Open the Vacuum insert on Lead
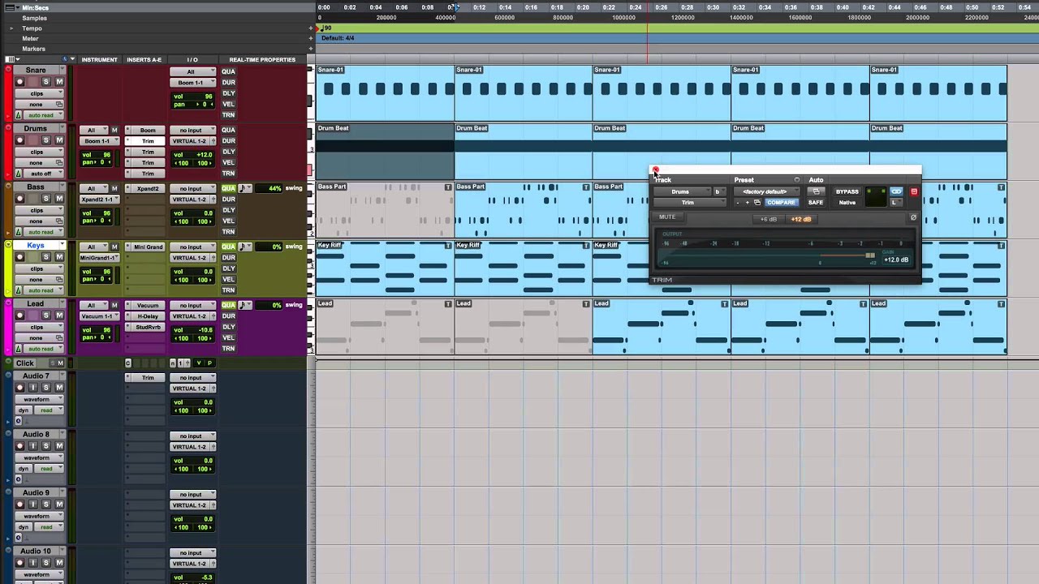1039x584 pixels. tap(148, 305)
